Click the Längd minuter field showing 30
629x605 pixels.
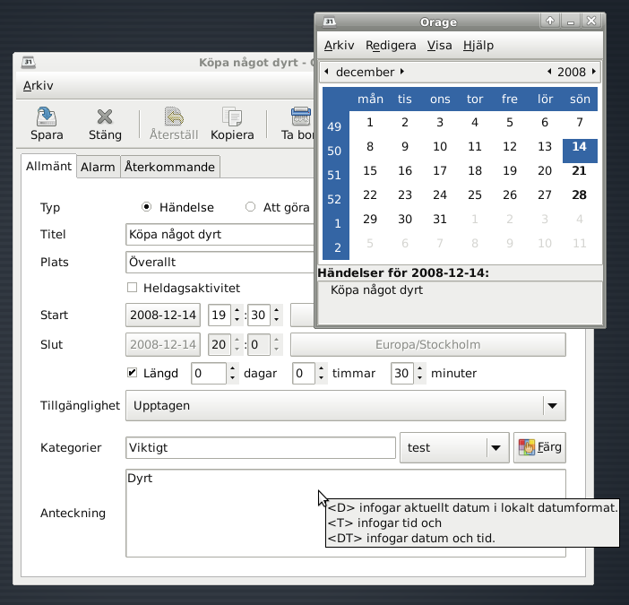tap(402, 373)
